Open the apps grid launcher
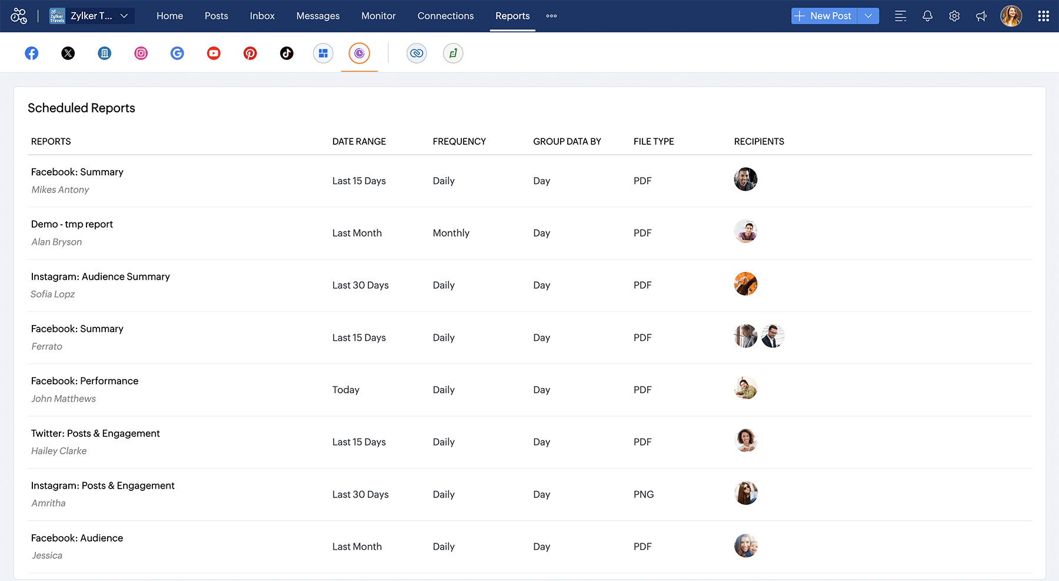Image resolution: width=1059 pixels, height=581 pixels. (x=1043, y=16)
